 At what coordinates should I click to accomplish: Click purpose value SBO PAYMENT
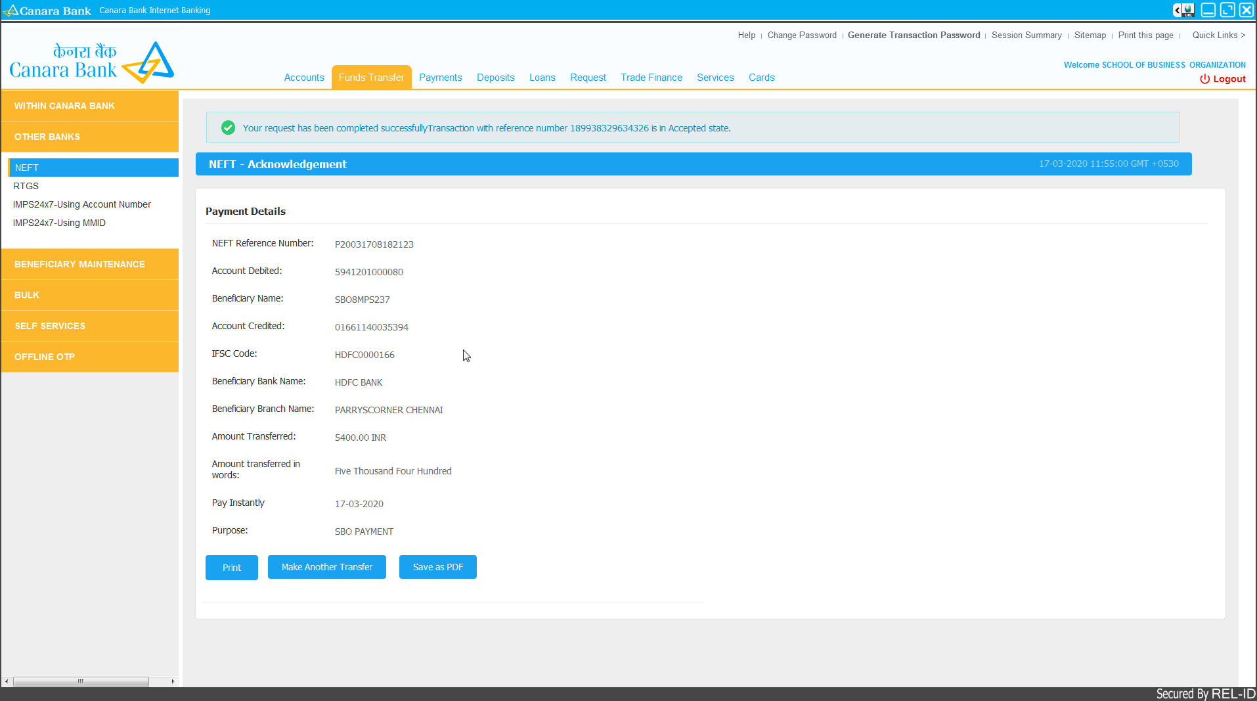364,531
